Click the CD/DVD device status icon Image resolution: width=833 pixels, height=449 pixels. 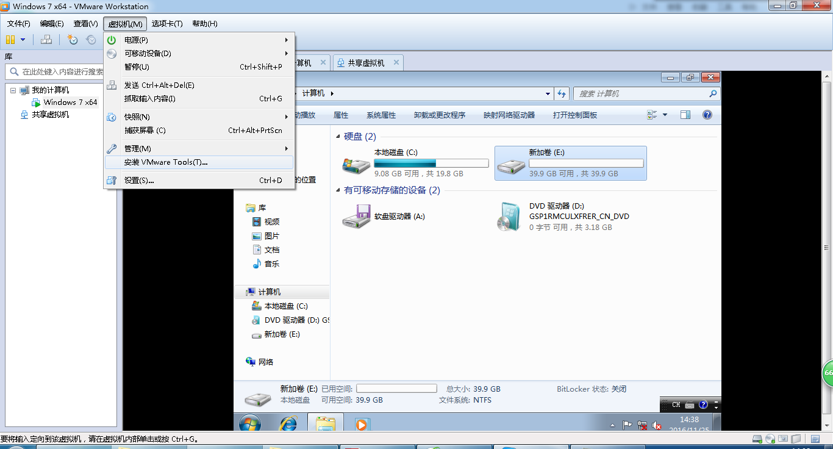[770, 439]
